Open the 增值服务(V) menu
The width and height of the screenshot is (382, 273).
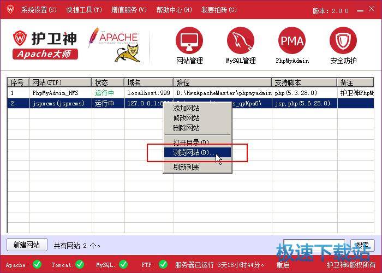(129, 10)
